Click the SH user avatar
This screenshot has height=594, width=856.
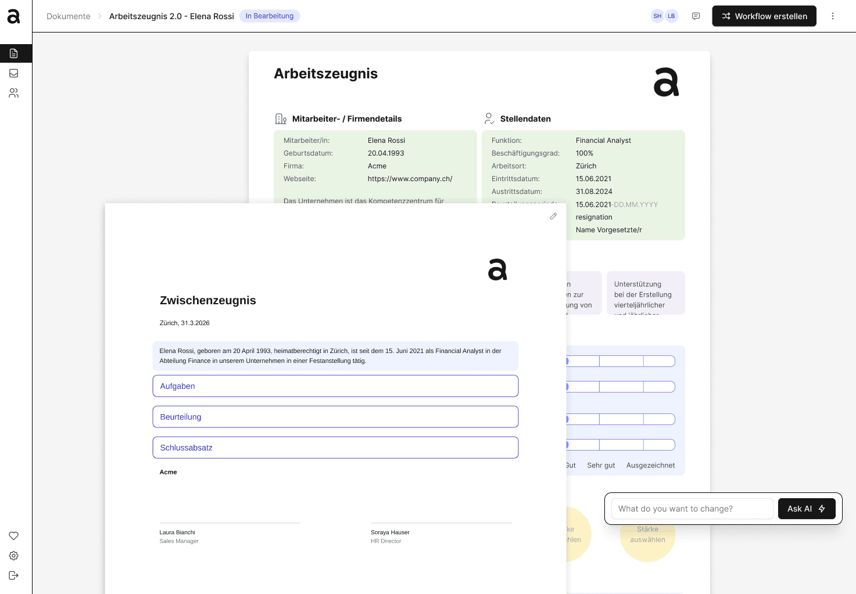657,16
